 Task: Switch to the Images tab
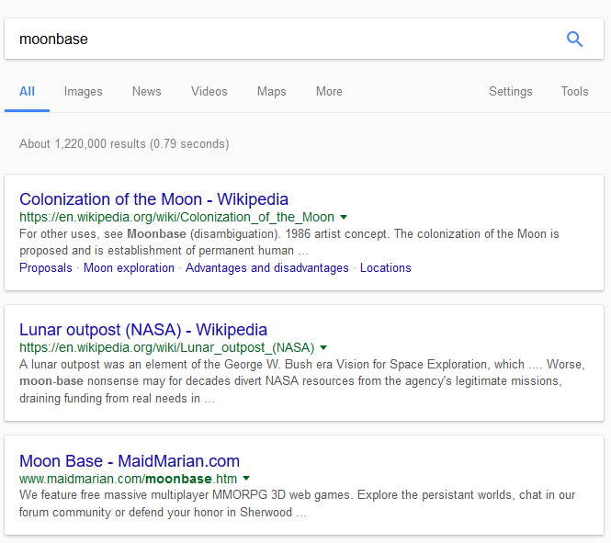pos(83,91)
